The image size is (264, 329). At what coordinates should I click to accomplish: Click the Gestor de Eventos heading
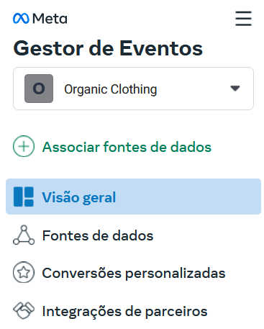pyautogui.click(x=108, y=48)
